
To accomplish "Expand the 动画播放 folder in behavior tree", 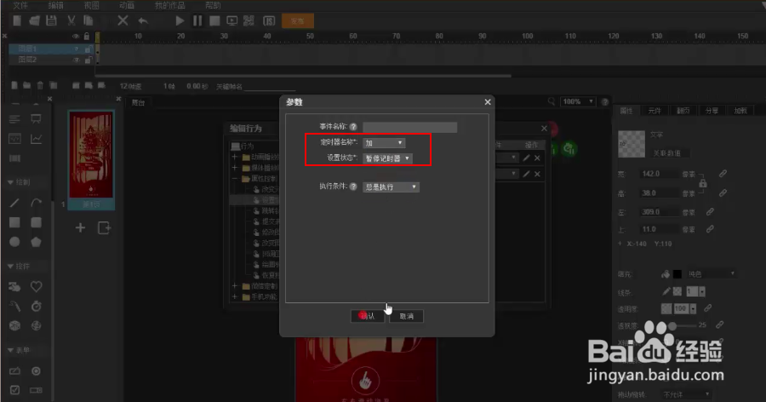I will 235,157.
